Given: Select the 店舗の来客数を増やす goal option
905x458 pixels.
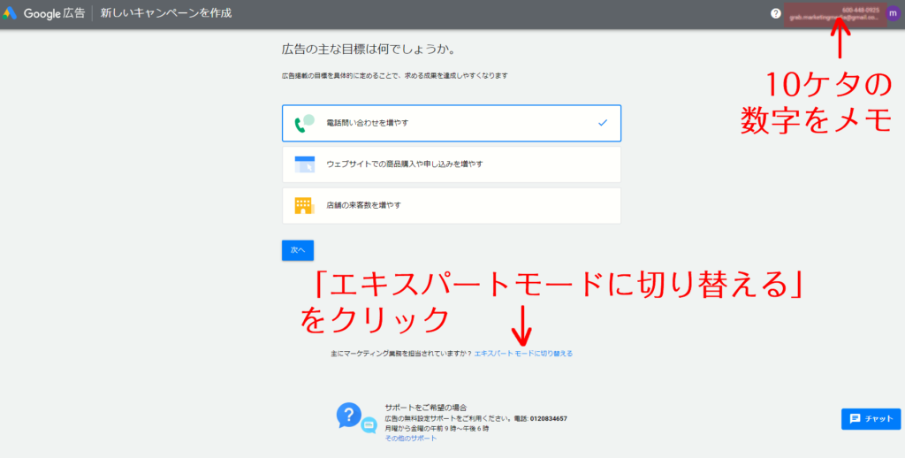Looking at the screenshot, I should pos(452,206).
